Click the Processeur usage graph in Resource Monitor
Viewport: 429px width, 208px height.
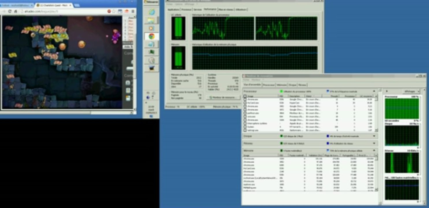tap(402, 108)
